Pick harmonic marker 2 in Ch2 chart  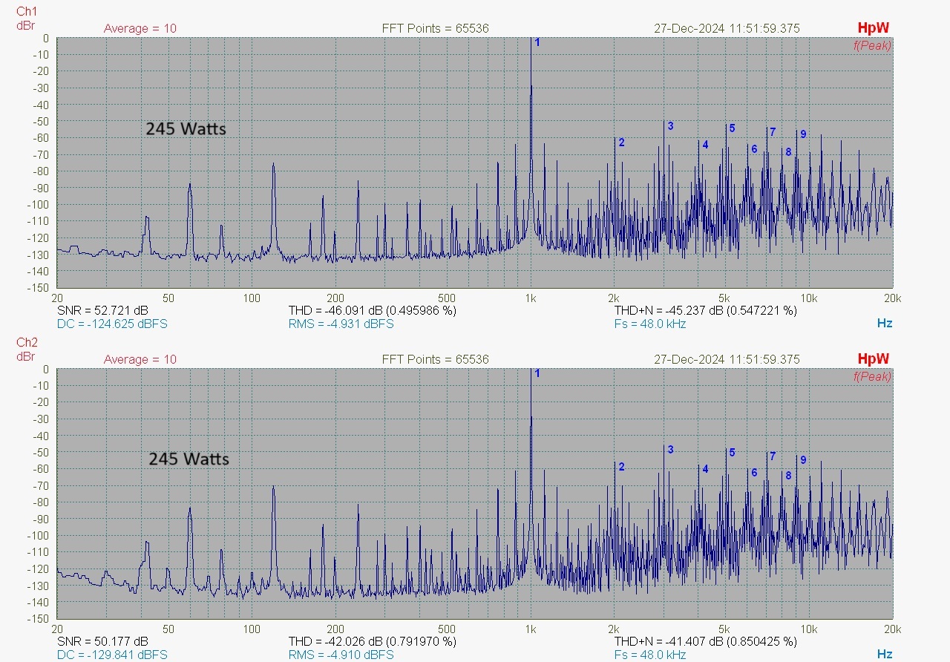click(621, 467)
